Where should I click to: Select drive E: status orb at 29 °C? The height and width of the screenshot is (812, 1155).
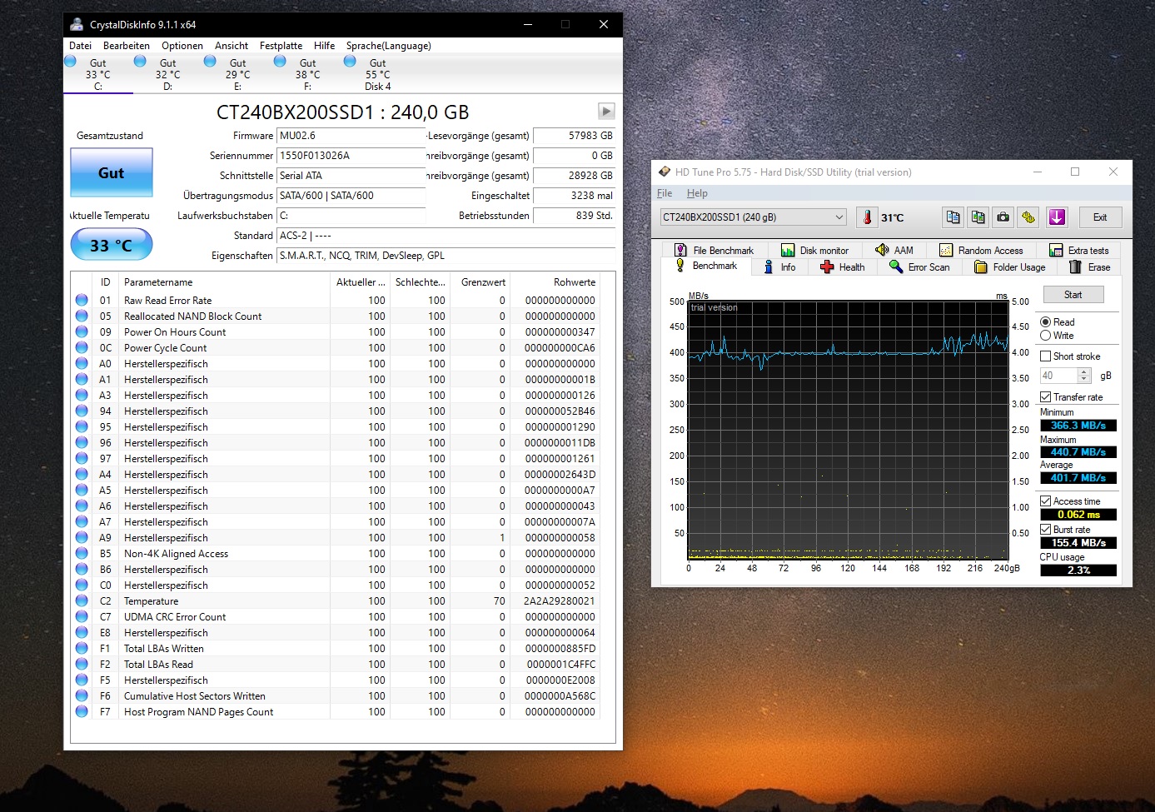[x=211, y=62]
